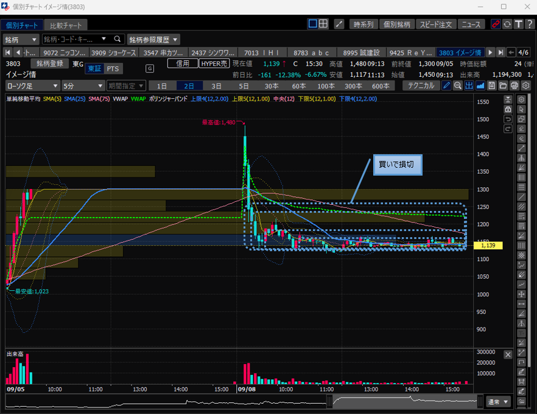Click the テクニカル button
The width and height of the screenshot is (537, 414).
click(x=421, y=85)
